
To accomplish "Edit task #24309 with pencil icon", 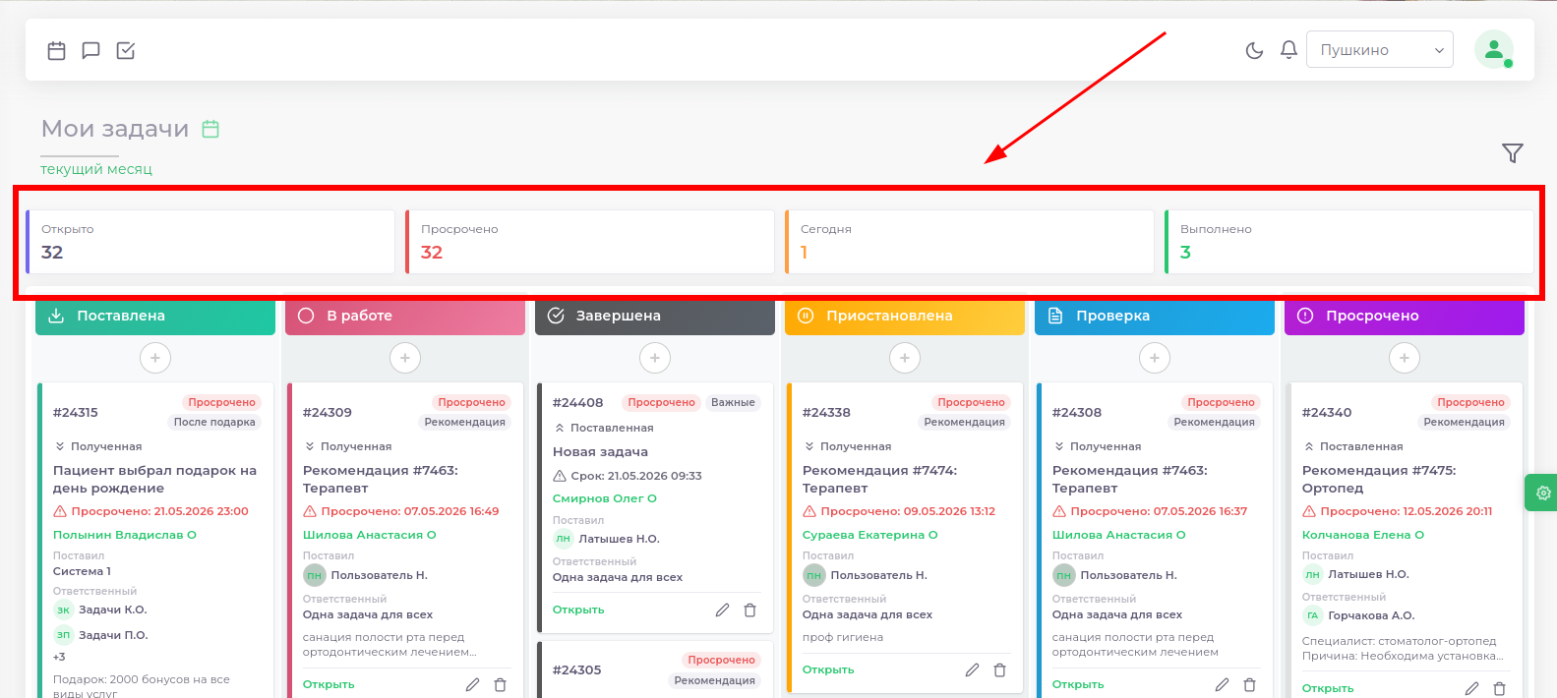I will [x=472, y=684].
